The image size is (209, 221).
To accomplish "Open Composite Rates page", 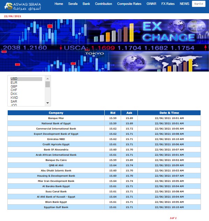I will click(x=129, y=4).
